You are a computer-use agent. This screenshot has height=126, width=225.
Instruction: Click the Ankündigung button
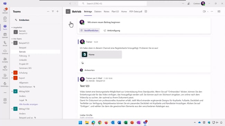pyautogui.click(x=112, y=30)
